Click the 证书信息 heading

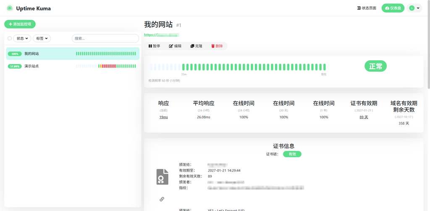point(283,146)
